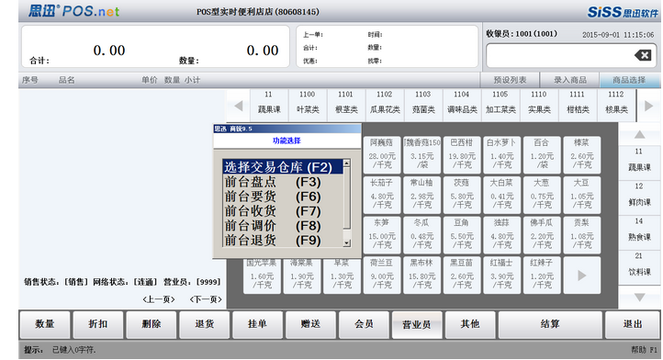Click 帮助 F1 in status bar
Viewport: 663px width, 360px height.
pos(645,350)
